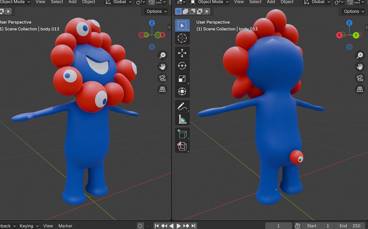This screenshot has height=229, width=368.
Task: Toggle camera view in left viewport
Action: (x=162, y=78)
